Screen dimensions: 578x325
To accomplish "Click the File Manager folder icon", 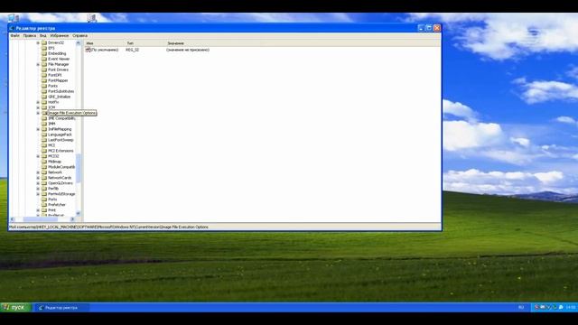I will pyautogui.click(x=44, y=64).
